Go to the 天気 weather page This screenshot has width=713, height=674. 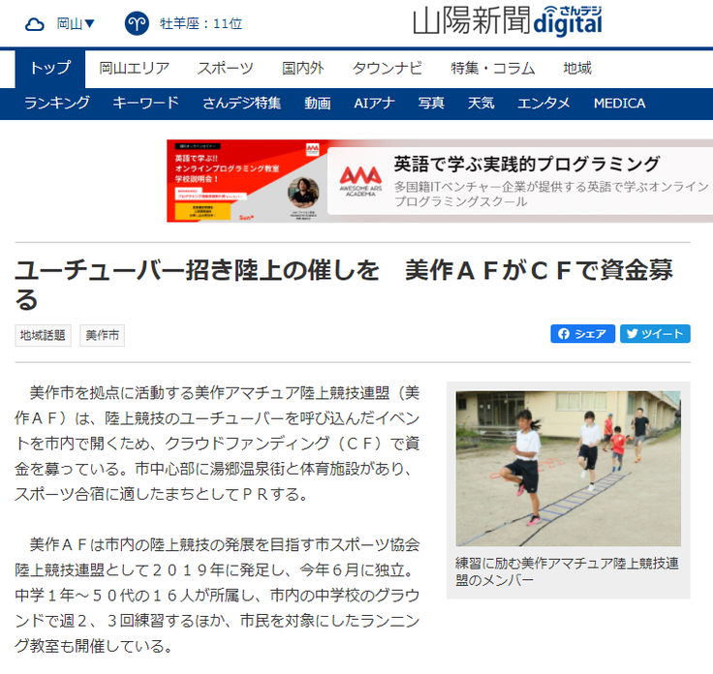pyautogui.click(x=480, y=104)
